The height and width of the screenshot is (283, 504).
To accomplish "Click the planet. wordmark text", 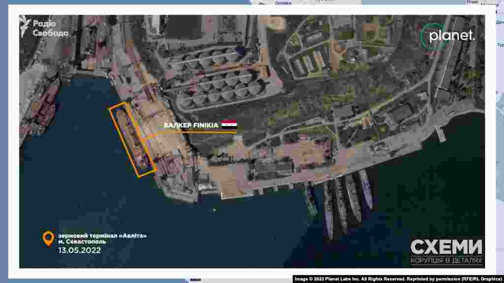I will coord(452,35).
